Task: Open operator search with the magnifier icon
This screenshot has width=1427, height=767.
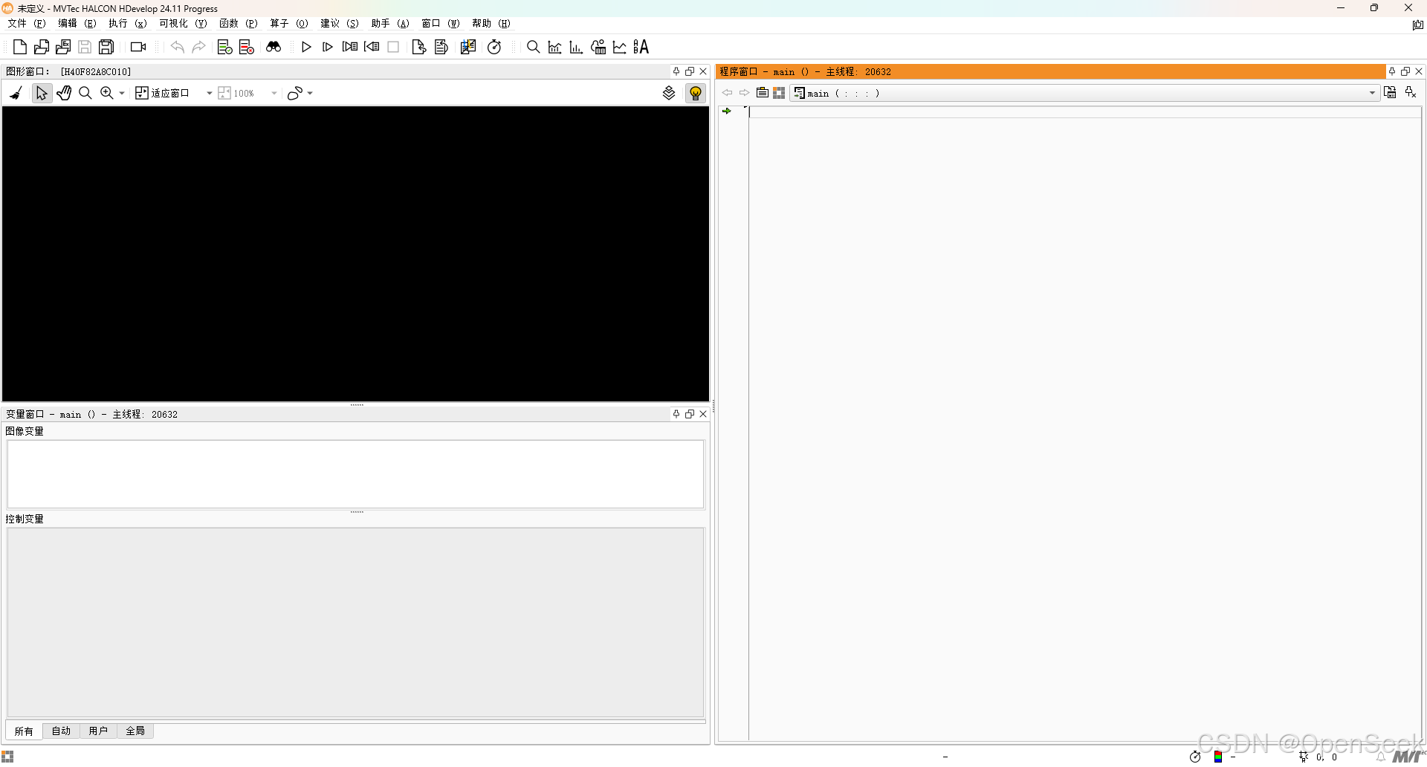Action: (x=533, y=46)
